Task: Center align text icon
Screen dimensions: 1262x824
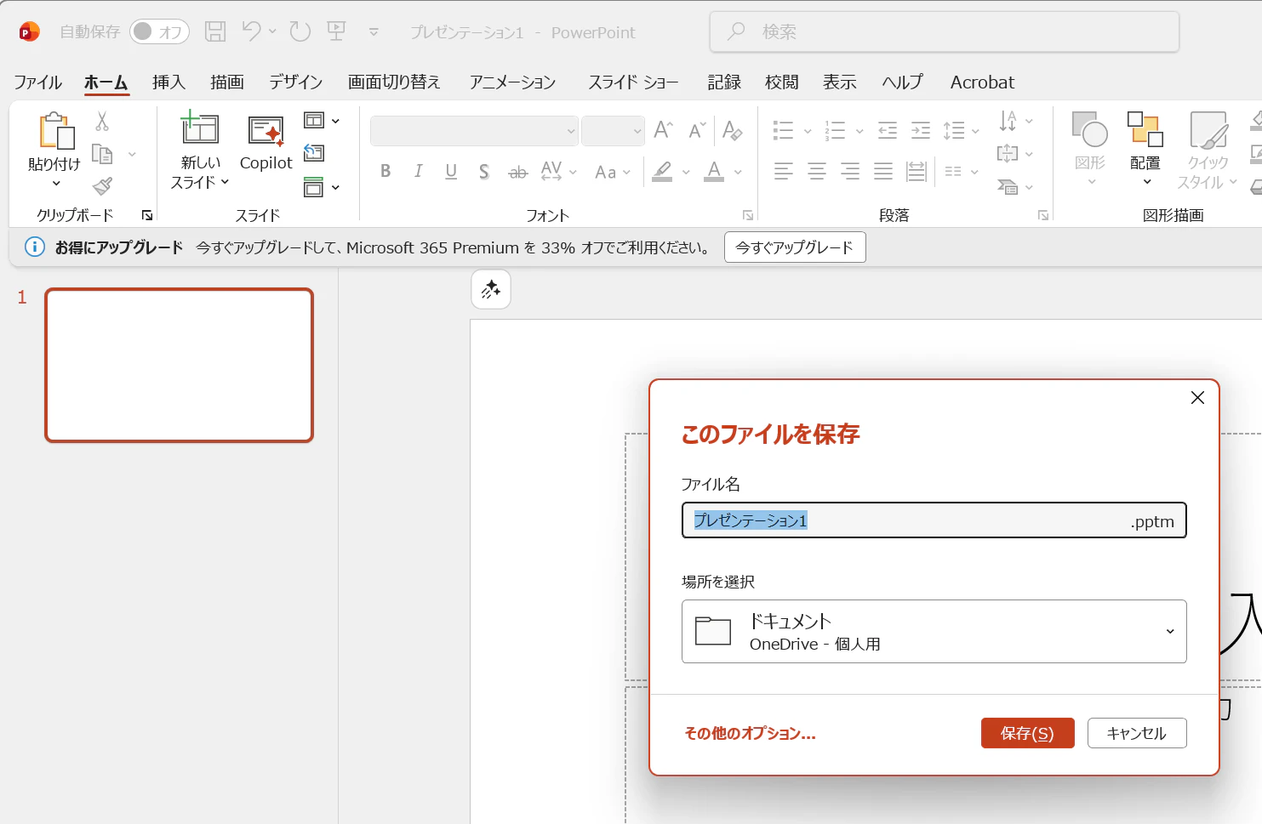Action: tap(817, 171)
